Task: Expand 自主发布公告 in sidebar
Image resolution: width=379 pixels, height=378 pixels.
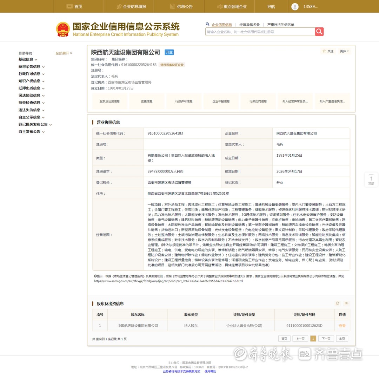Action: 32,132
